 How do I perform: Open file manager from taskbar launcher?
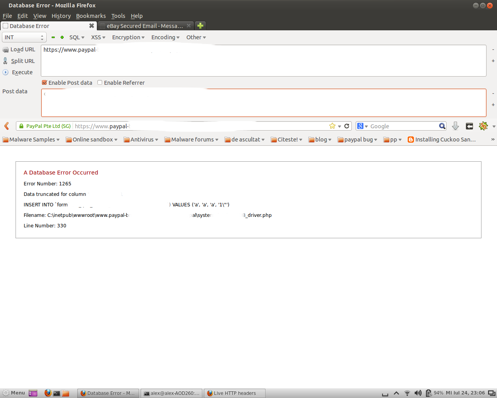66,393
